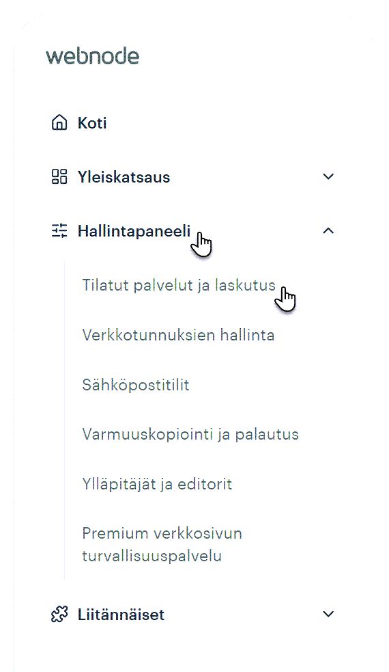This screenshot has width=389, height=672.
Task: Expand the Liitännäiset section chevron
Action: coord(328,614)
